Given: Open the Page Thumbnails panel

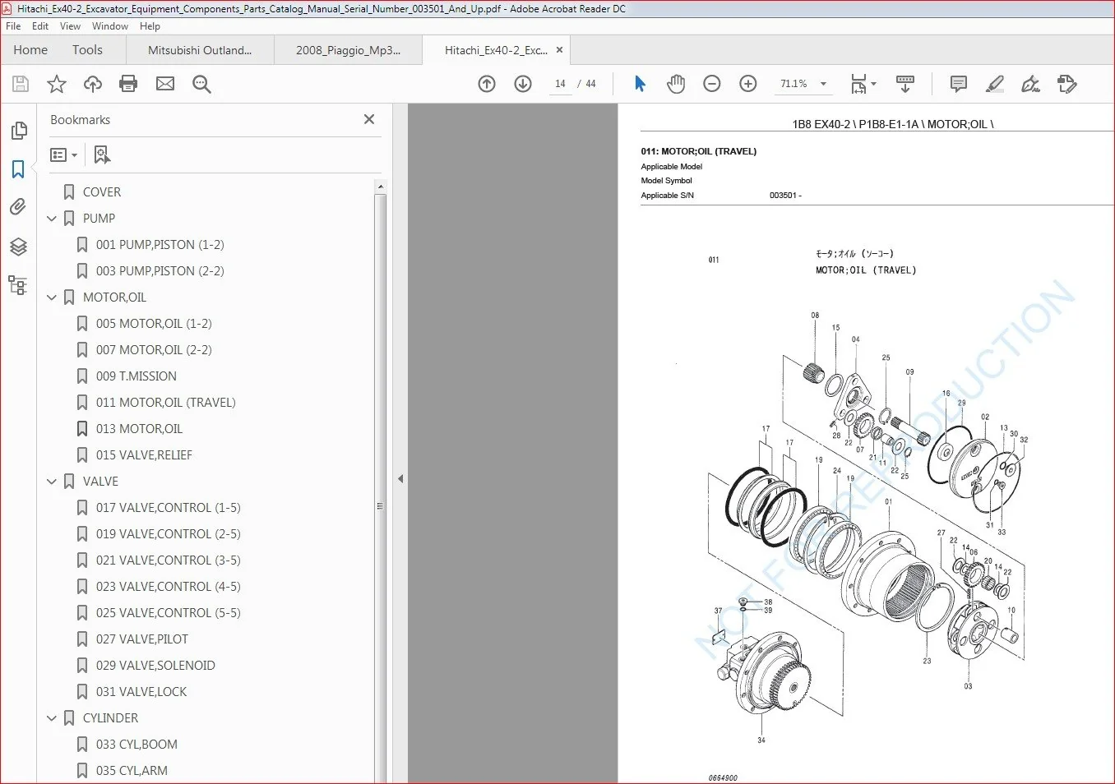Looking at the screenshot, I should click(18, 131).
